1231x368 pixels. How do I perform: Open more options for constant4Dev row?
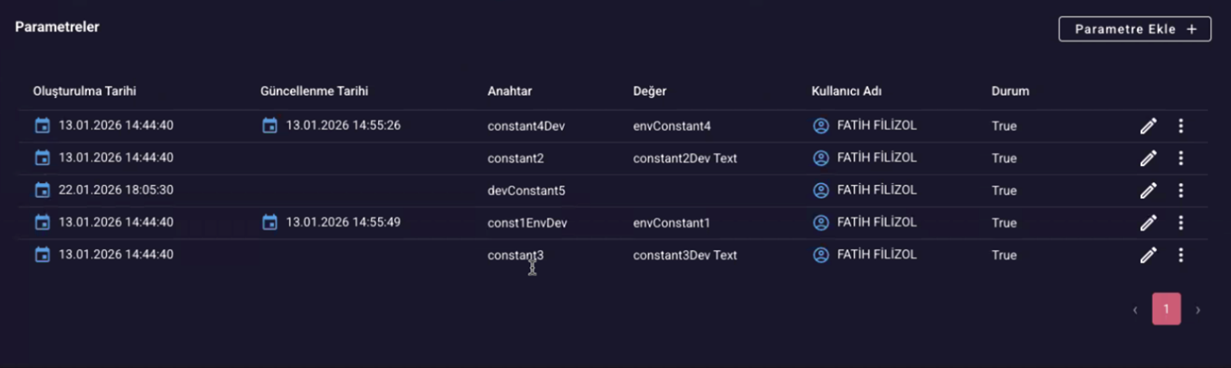click(x=1180, y=126)
